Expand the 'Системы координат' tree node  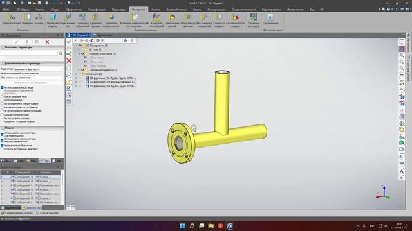(79, 70)
